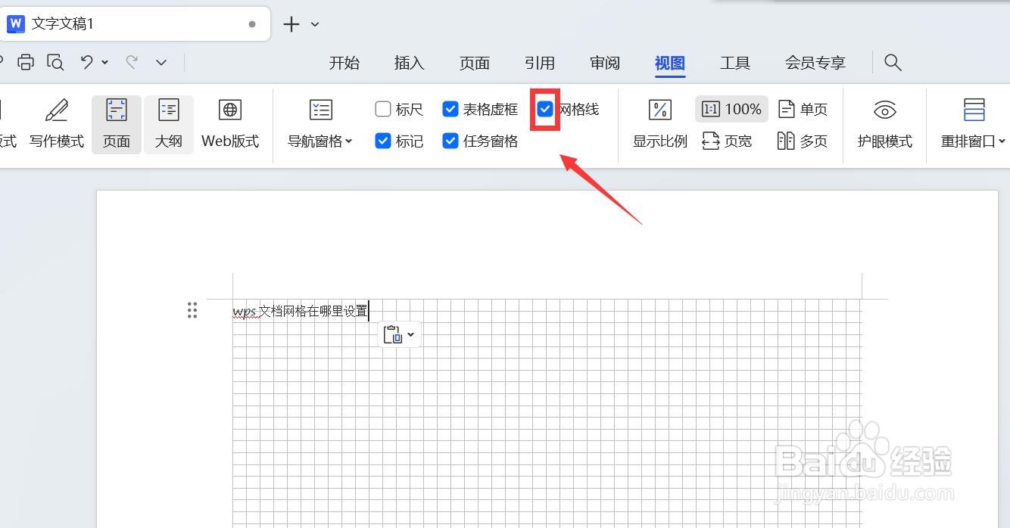Toggle the 表格虚框 checkbox
1010x528 pixels.
(450, 110)
